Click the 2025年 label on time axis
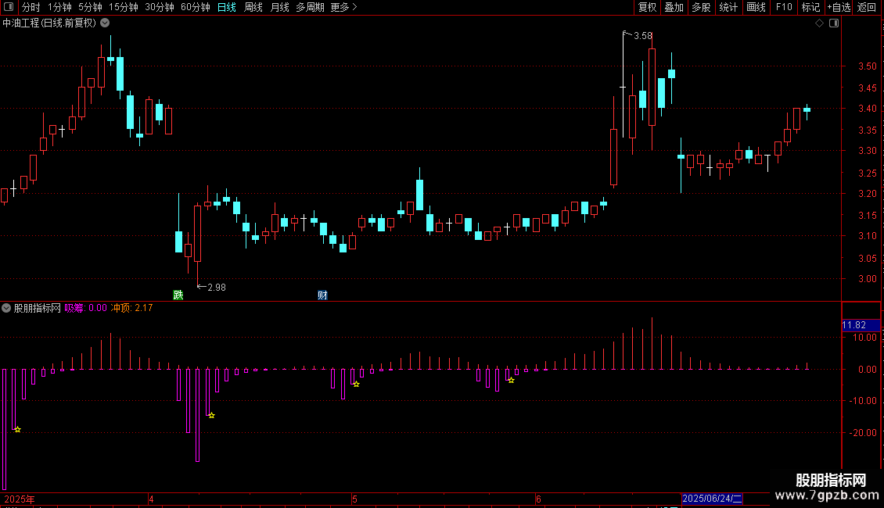The image size is (884, 508). (x=20, y=499)
